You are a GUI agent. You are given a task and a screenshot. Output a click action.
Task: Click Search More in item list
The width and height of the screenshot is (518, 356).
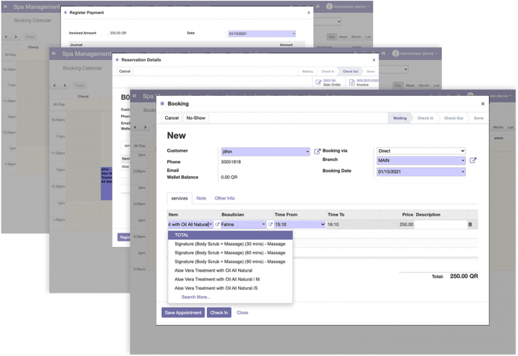pyautogui.click(x=196, y=297)
